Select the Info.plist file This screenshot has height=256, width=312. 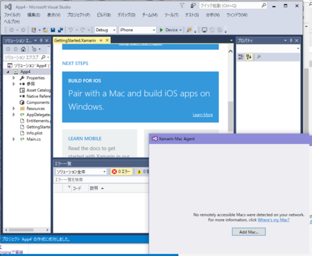point(31,133)
